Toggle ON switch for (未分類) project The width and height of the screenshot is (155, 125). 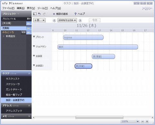pos(28,23)
